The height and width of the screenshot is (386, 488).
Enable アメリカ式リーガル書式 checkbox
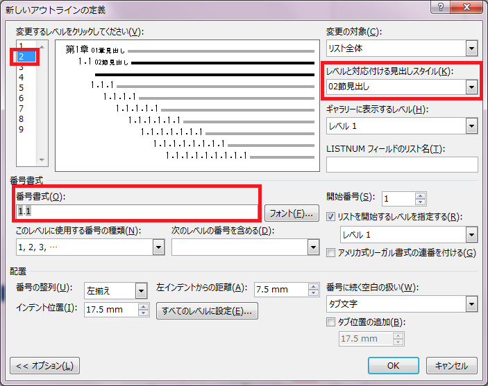(331, 253)
